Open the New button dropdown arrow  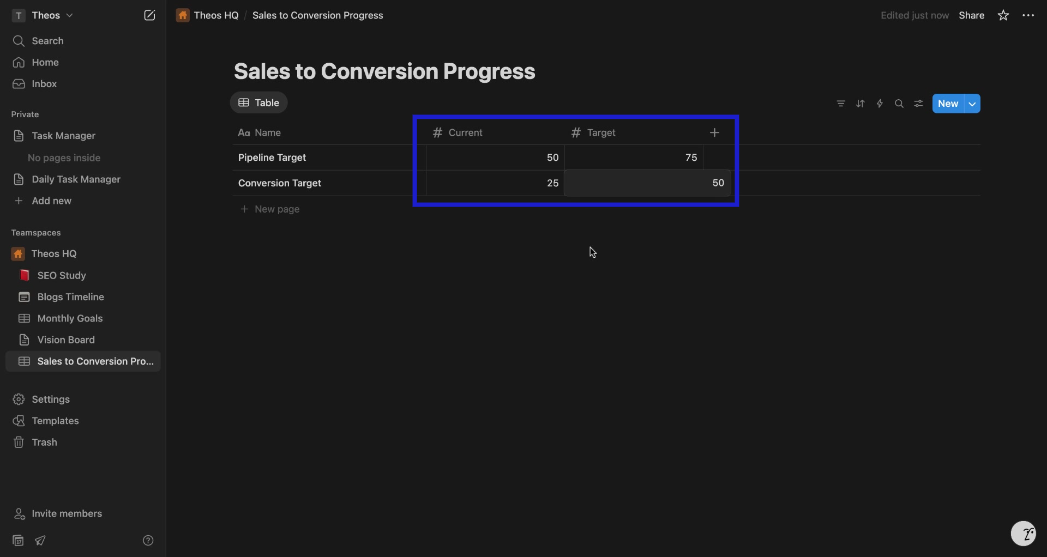[x=973, y=104]
